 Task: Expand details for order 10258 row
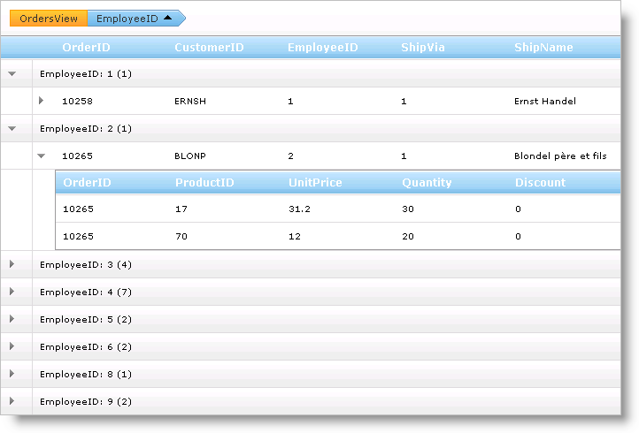click(x=42, y=101)
